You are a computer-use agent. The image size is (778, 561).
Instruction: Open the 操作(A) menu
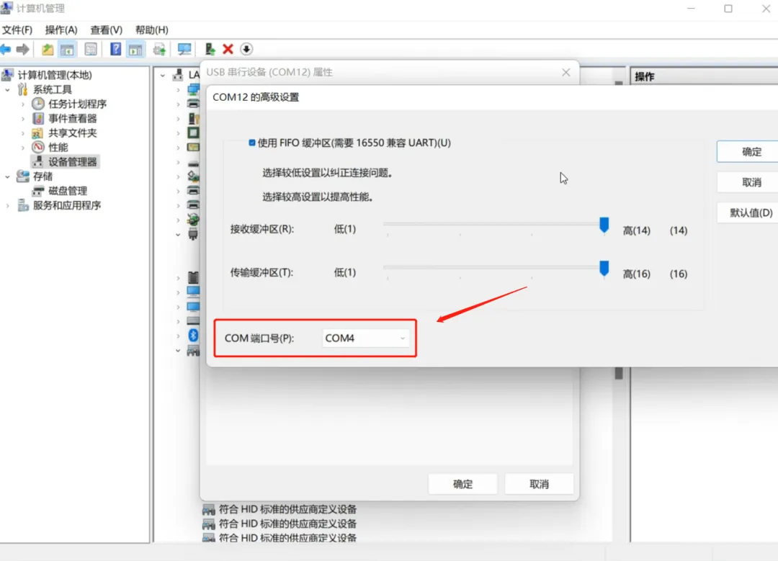tap(61, 30)
